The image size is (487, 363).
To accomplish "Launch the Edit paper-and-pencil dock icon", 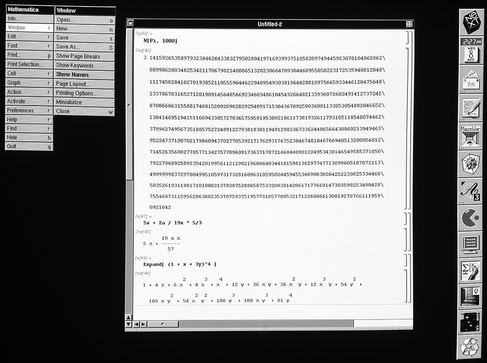I will pos(471,107).
